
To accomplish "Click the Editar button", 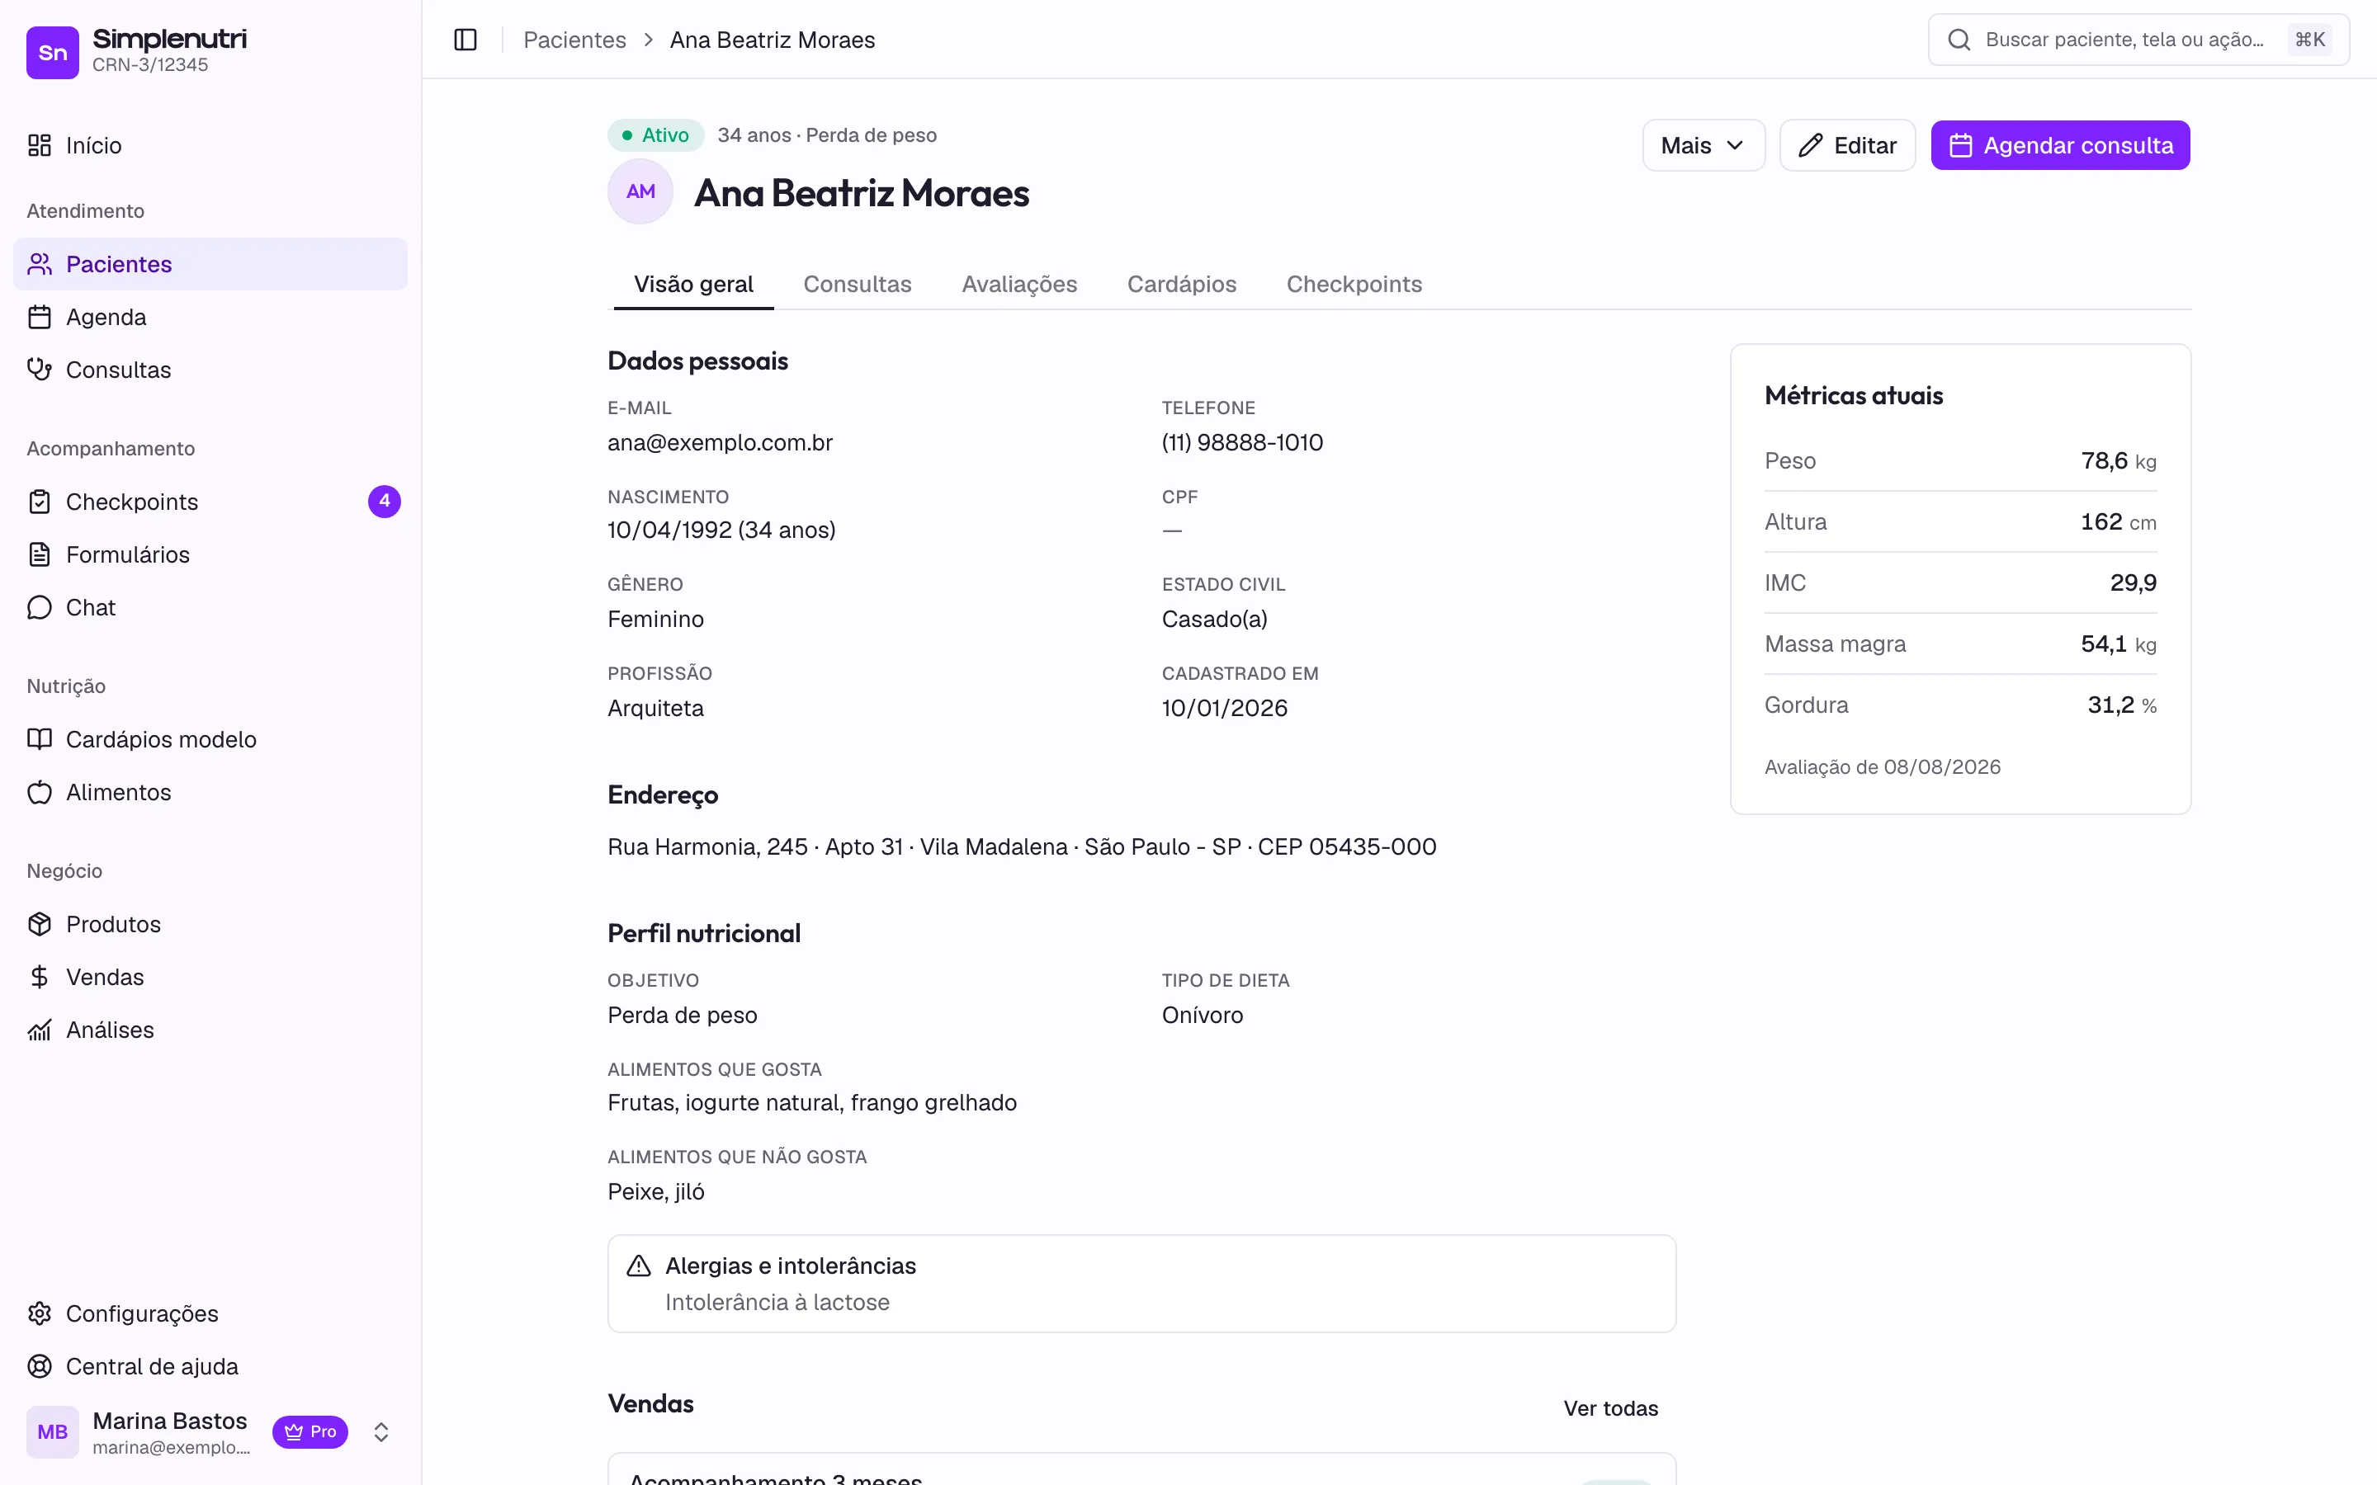I will pyautogui.click(x=1846, y=145).
